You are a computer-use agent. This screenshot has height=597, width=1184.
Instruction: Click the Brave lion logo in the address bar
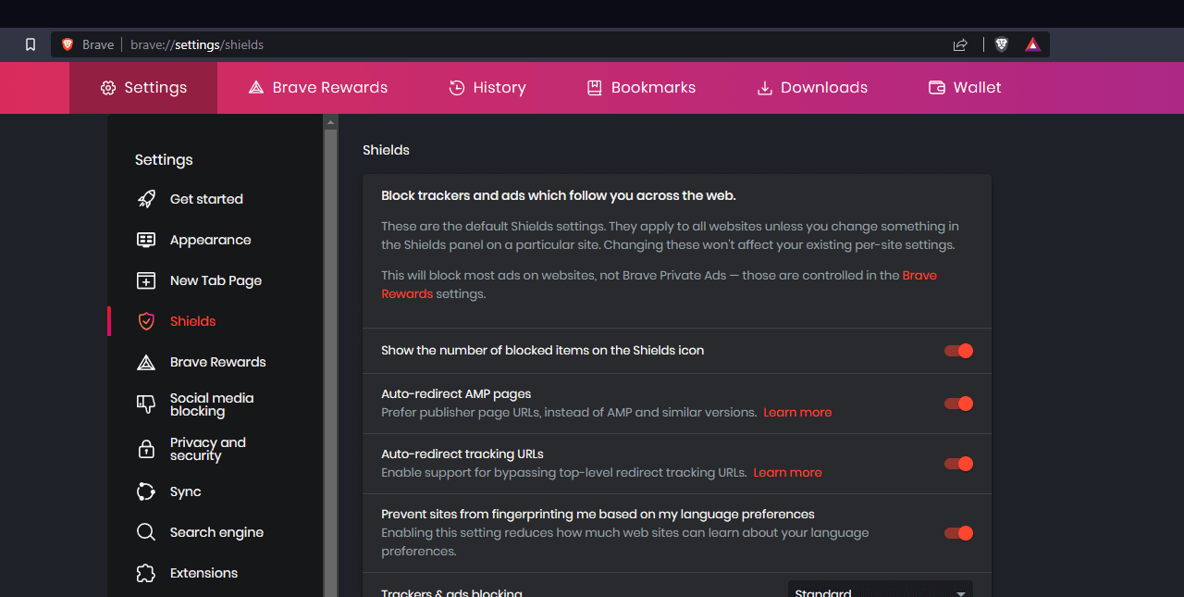coord(68,44)
